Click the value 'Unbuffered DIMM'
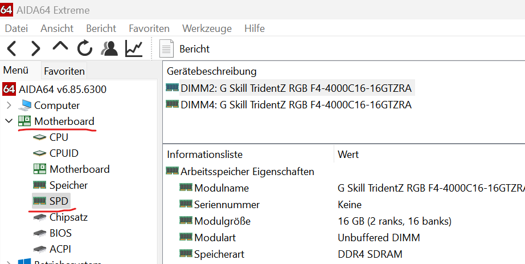Viewport: 525px width, 264px height. tap(379, 238)
